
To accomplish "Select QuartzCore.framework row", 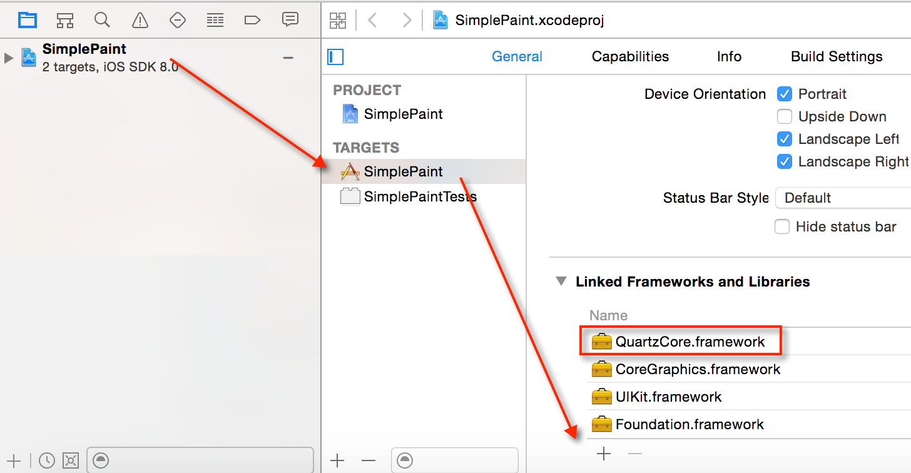I will tap(749, 342).
